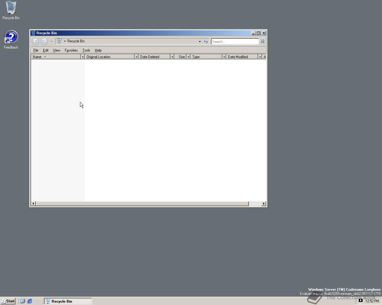
Task: Click the search magnifier icon
Action: (263, 41)
